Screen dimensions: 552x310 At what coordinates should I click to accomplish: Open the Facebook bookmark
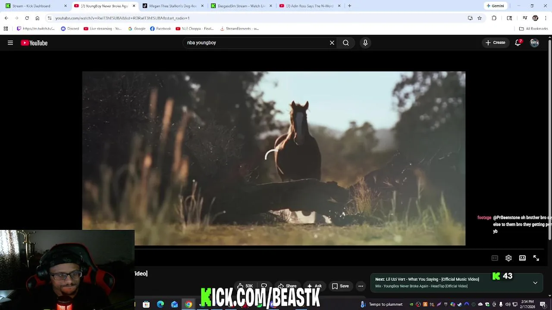160,28
